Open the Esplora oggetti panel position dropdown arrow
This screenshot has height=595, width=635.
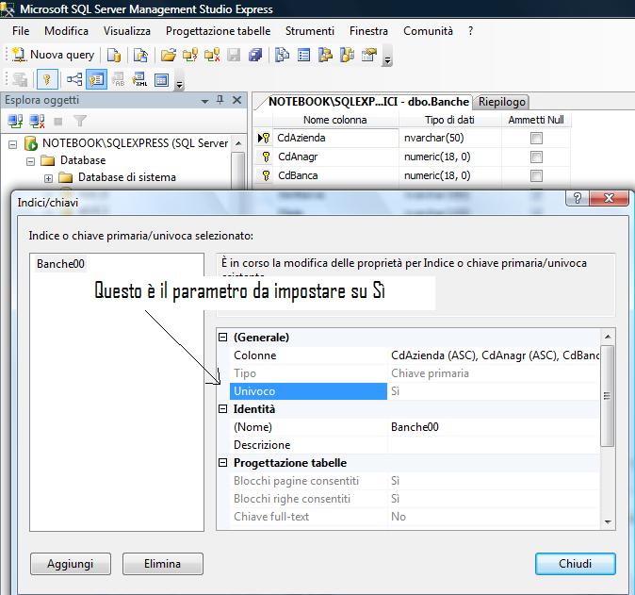point(205,101)
